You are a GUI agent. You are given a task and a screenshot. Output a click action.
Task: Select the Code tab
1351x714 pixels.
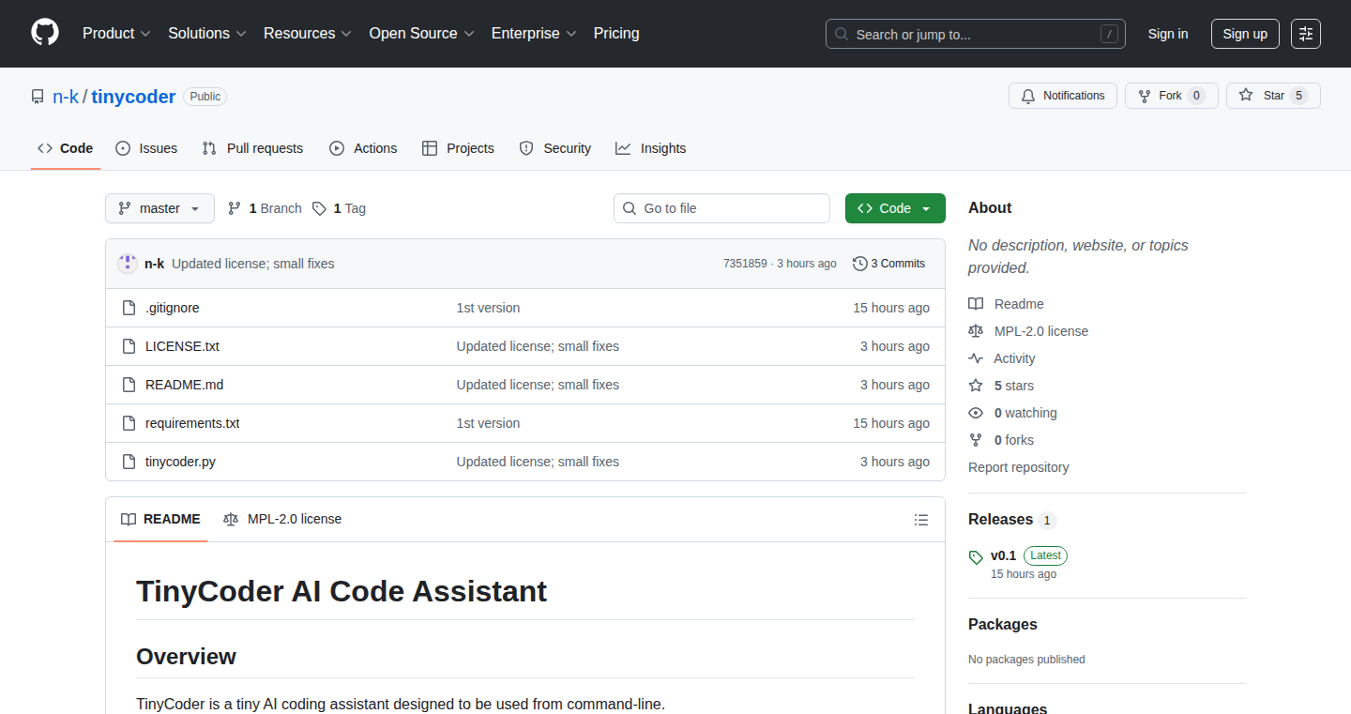[x=66, y=148]
